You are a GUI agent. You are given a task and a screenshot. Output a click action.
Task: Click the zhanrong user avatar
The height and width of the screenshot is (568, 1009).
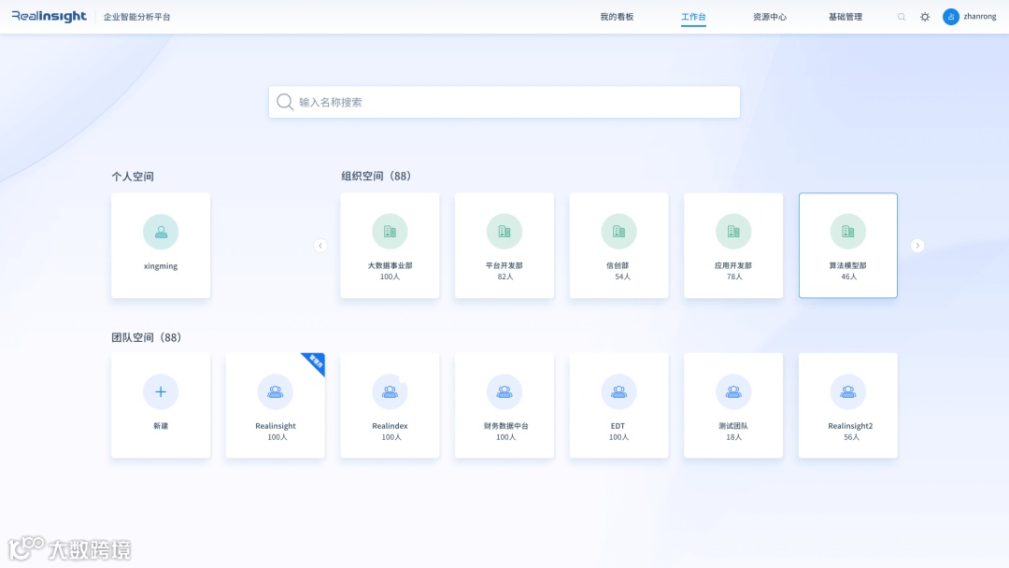pyautogui.click(x=950, y=17)
